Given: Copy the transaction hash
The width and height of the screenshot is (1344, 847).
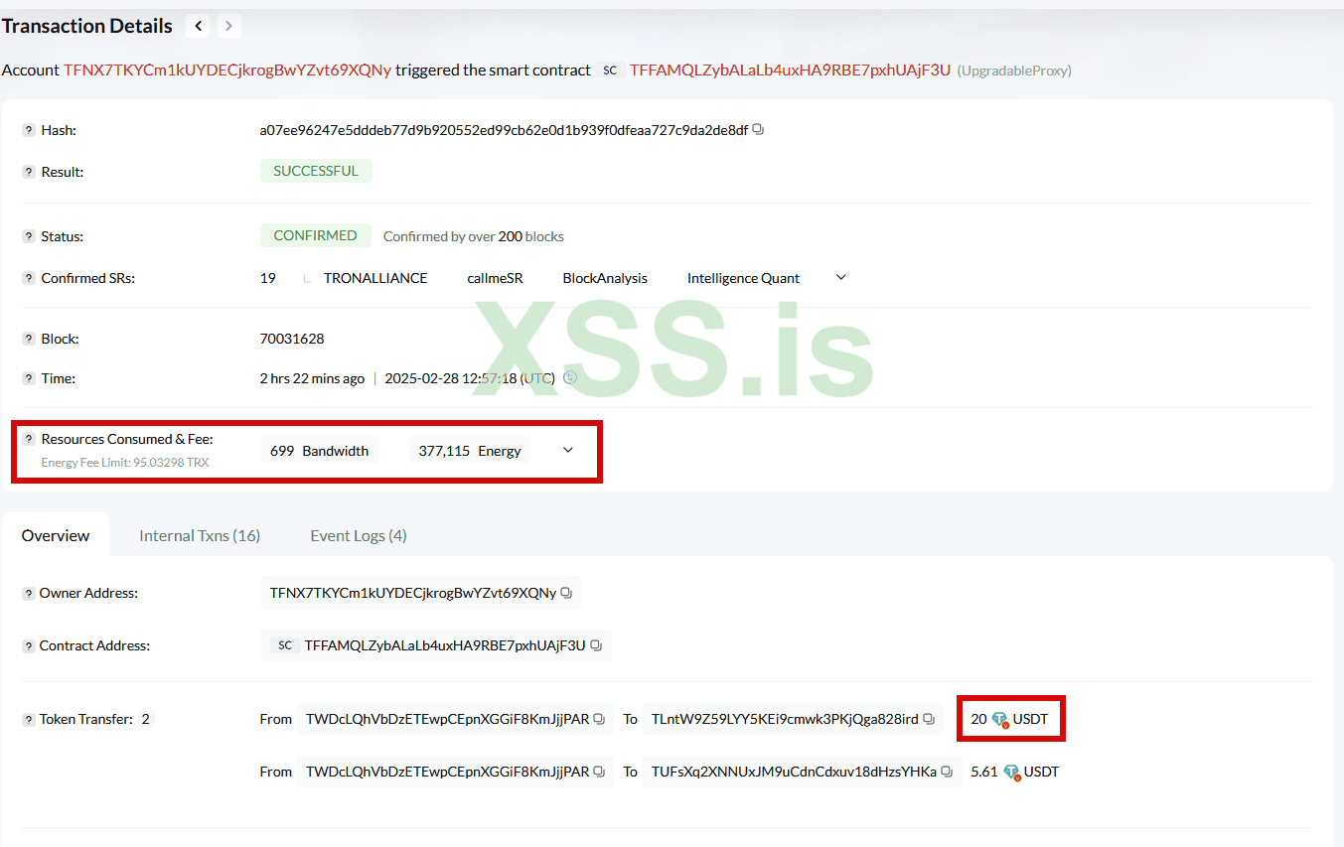Looking at the screenshot, I should [x=758, y=129].
